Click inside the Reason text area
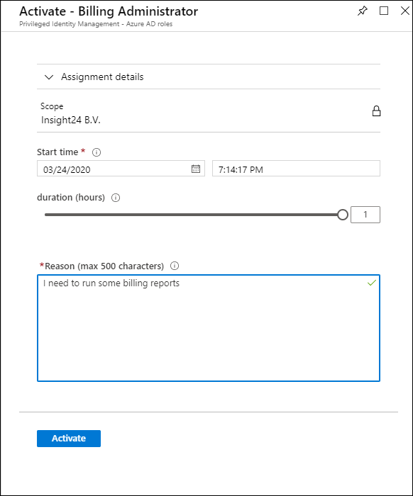 [209, 328]
